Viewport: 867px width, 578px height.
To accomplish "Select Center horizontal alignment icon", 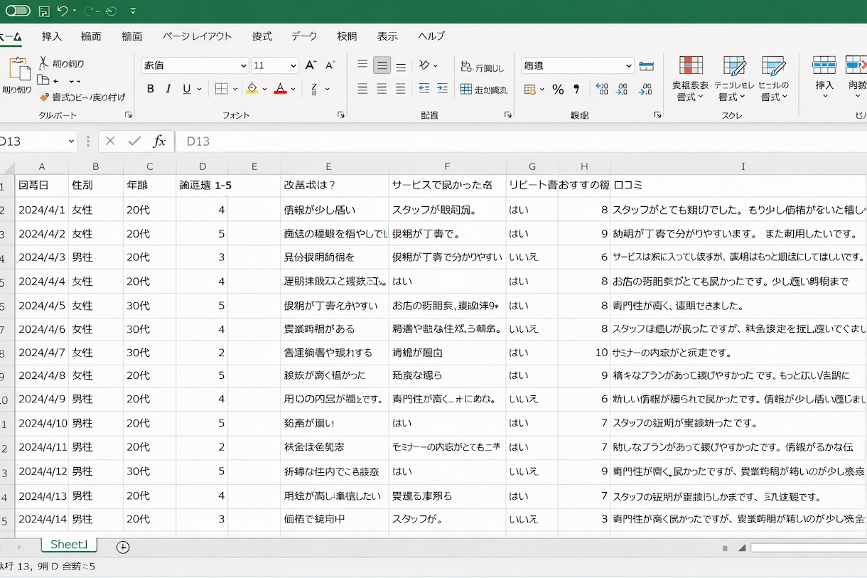I will point(382,89).
